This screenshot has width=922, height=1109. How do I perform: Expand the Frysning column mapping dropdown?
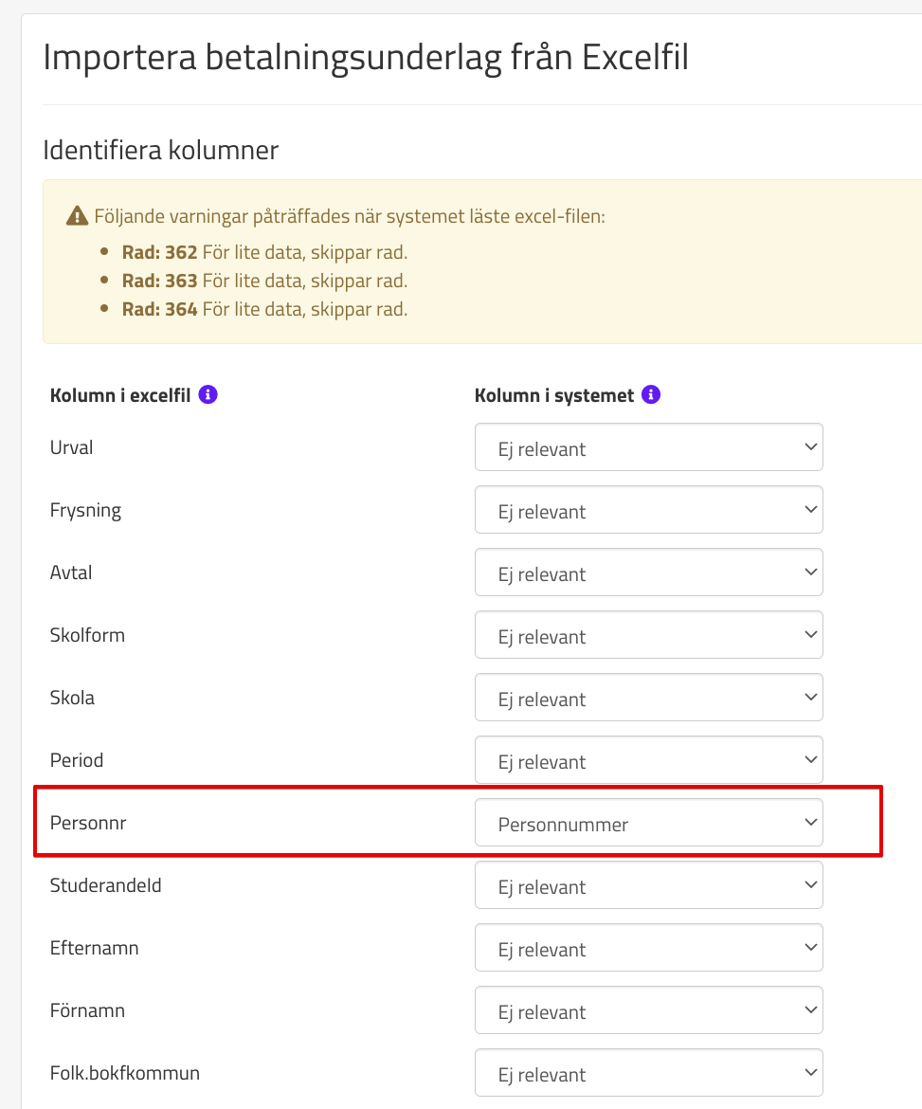648,511
